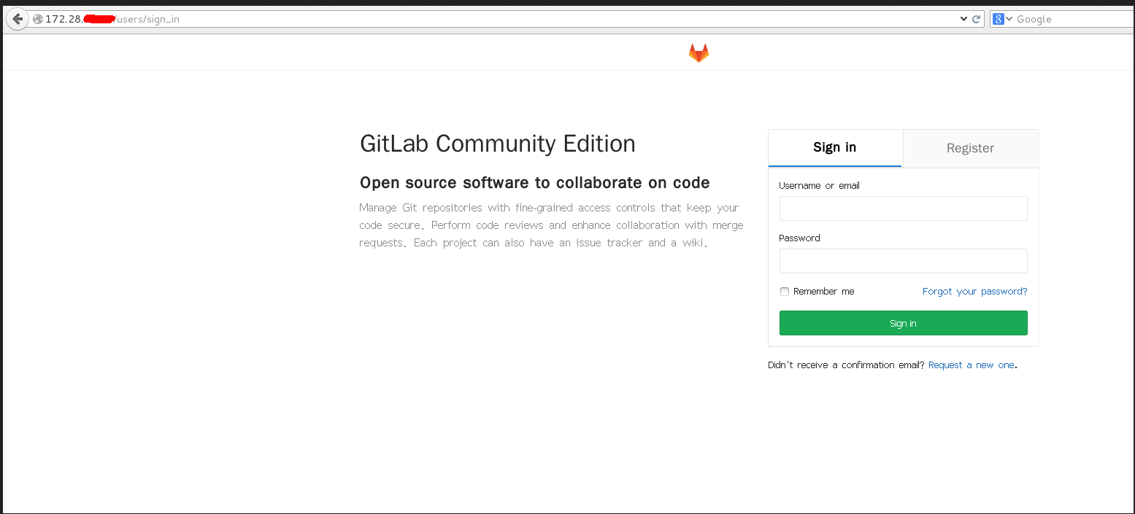Click the GitLab fox logo

pos(699,52)
